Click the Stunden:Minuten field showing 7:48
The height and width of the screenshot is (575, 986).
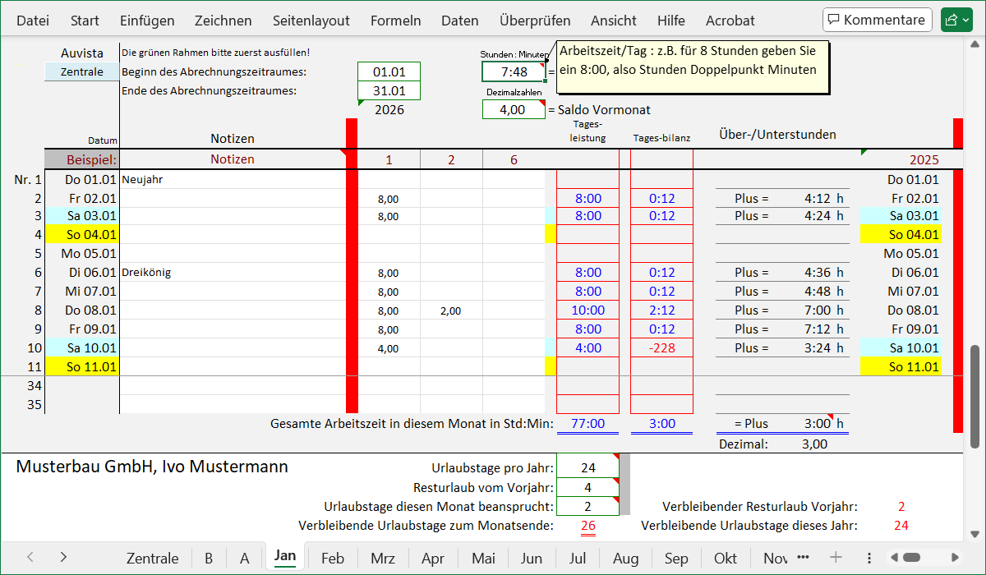[514, 71]
